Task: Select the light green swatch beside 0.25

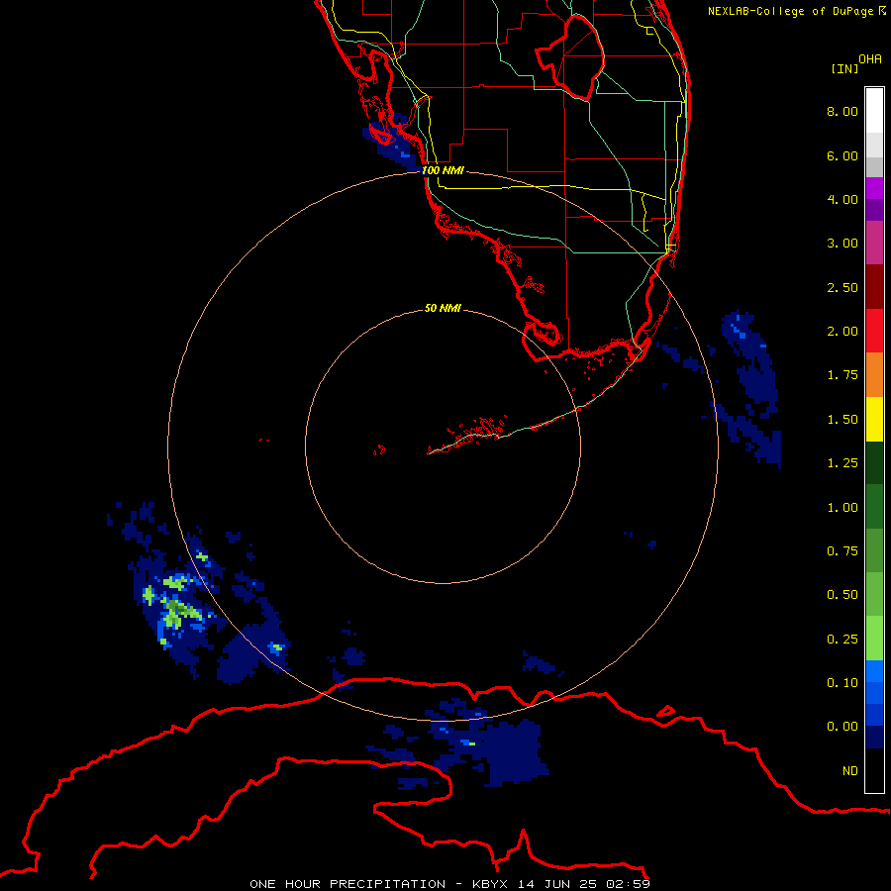Action: point(874,639)
